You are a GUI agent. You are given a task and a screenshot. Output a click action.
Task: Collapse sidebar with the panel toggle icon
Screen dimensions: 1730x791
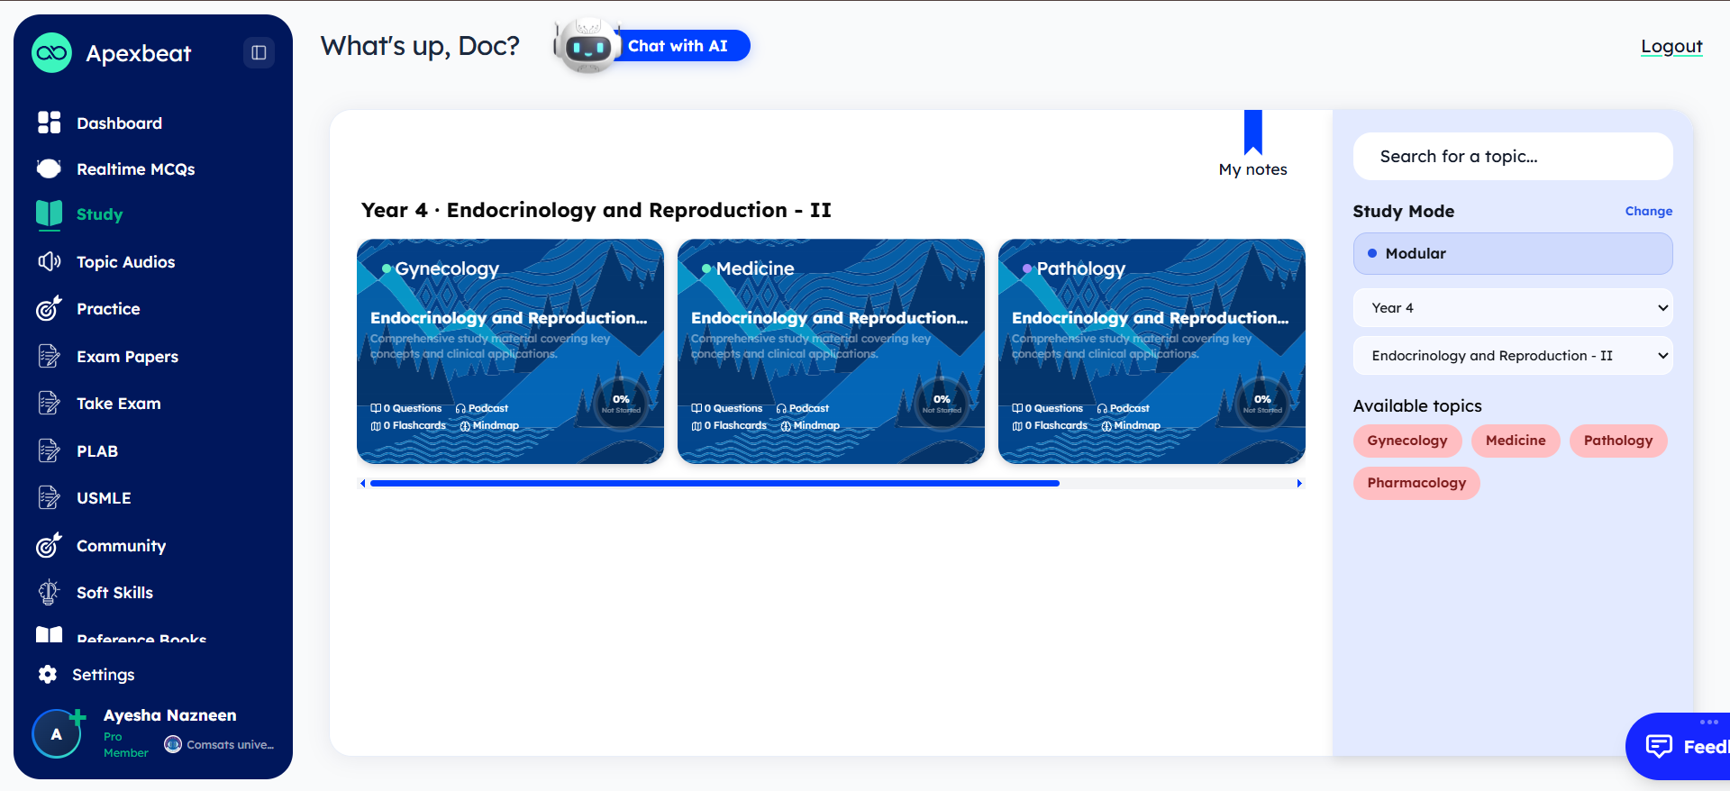coord(259,53)
